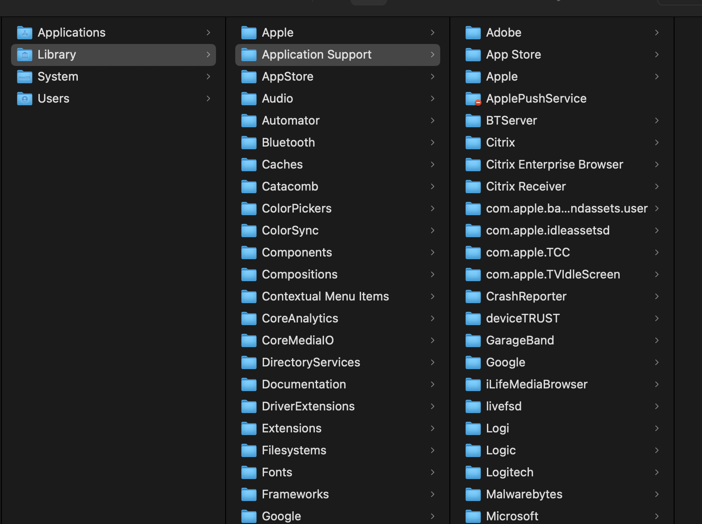Click the GarageBand folder icon
The width and height of the screenshot is (702, 524).
[x=473, y=340]
